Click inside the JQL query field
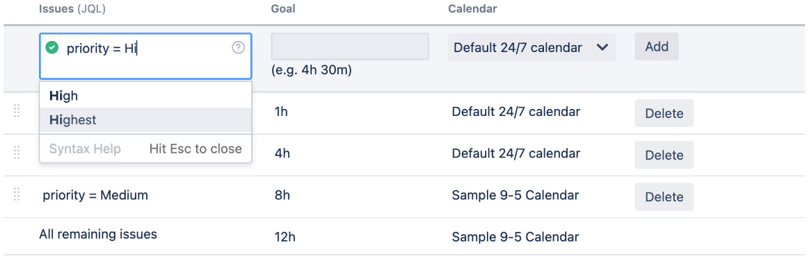The width and height of the screenshot is (809, 259). tap(145, 56)
